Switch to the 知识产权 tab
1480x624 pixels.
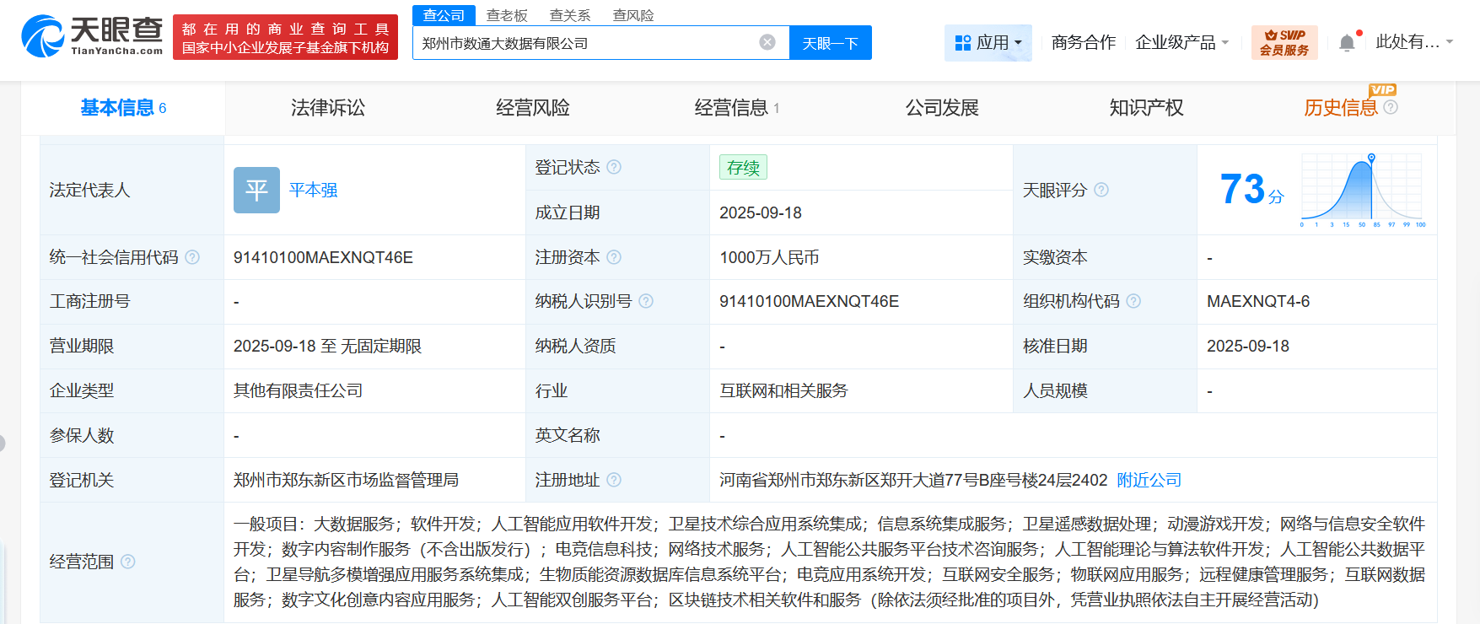point(1146,108)
